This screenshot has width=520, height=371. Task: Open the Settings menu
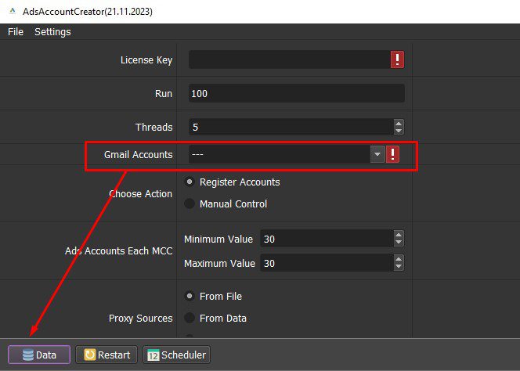(52, 32)
